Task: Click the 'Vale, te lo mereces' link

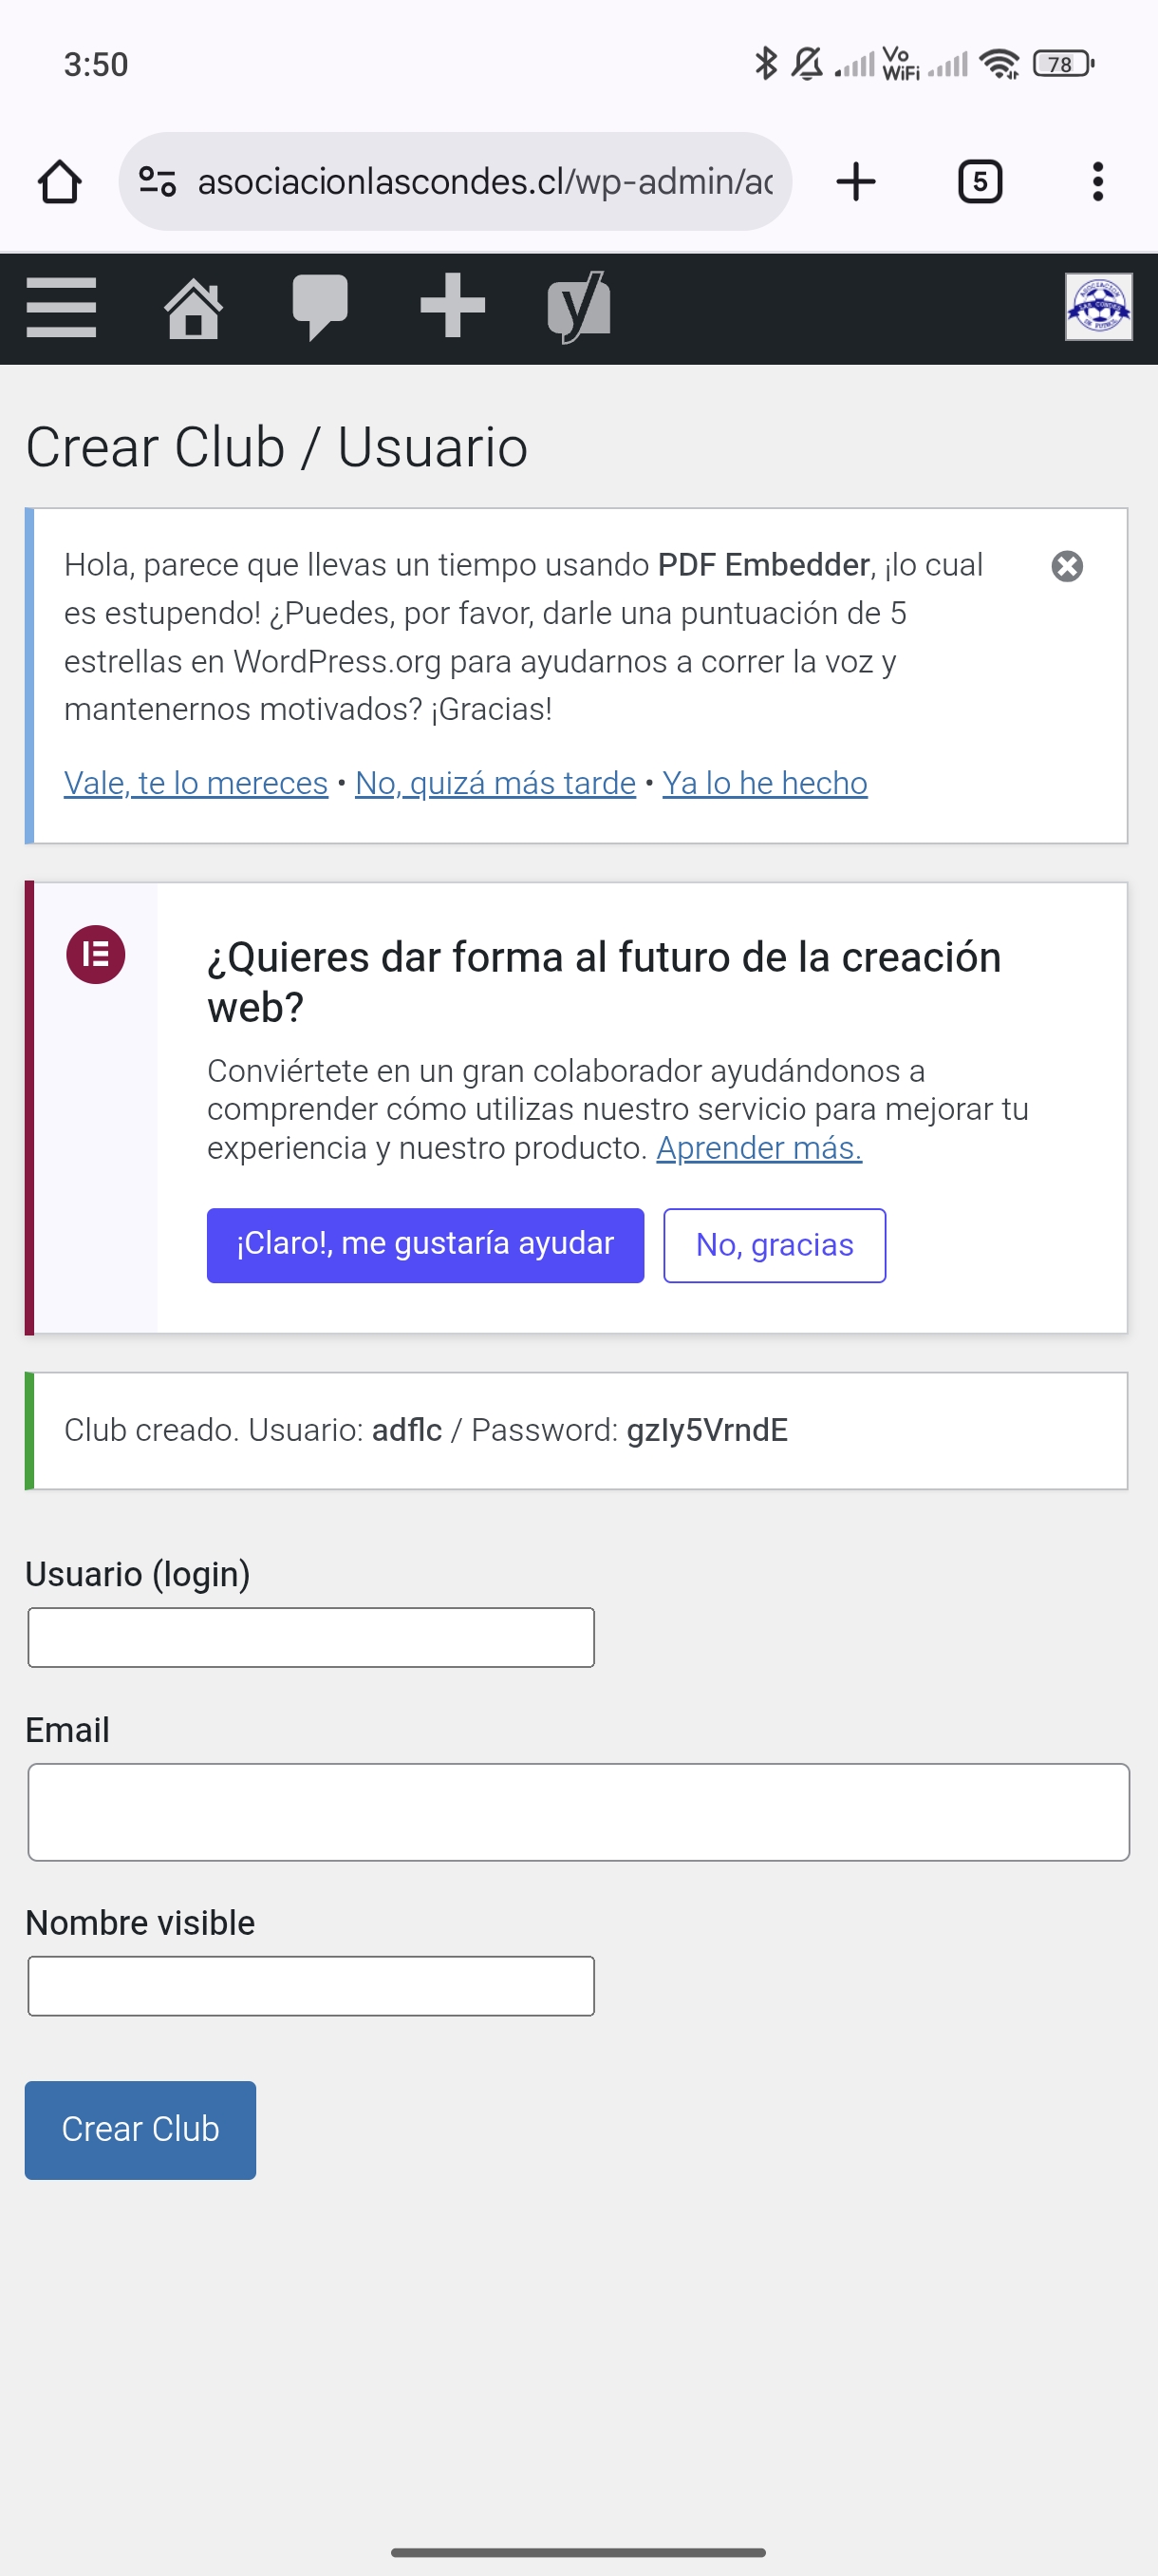Action: point(196,783)
